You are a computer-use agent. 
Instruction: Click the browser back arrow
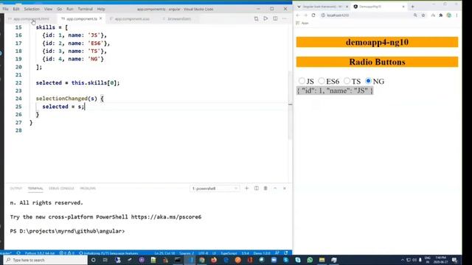coord(298,15)
